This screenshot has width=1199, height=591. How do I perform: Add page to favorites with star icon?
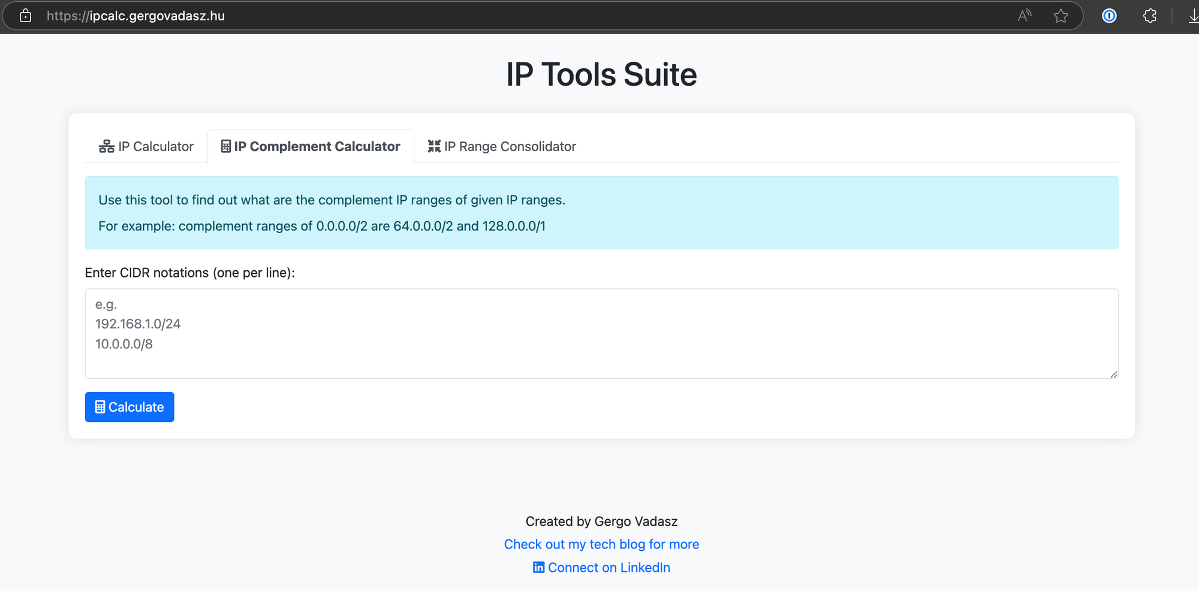pos(1061,16)
